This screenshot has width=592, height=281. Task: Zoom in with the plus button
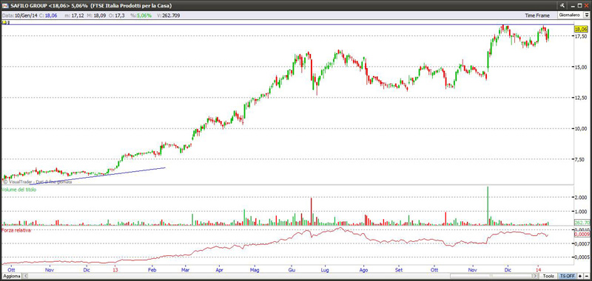pos(580,276)
